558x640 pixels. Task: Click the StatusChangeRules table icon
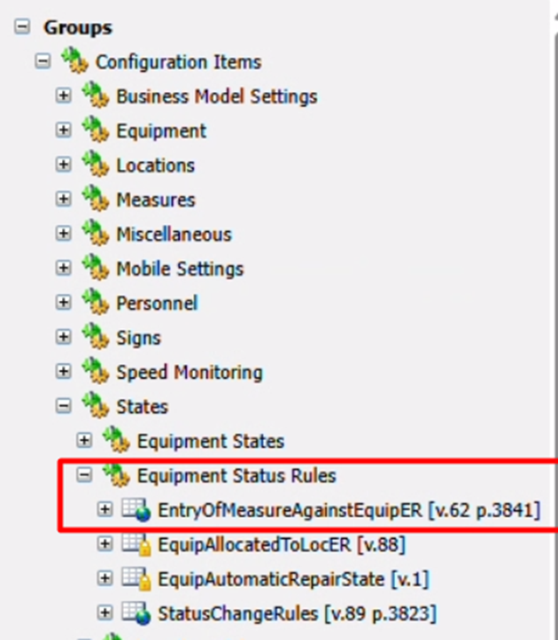tap(136, 613)
